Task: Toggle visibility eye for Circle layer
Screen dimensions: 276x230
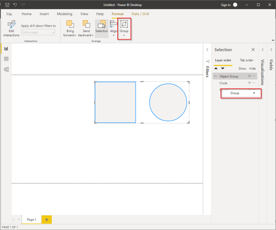Action: coord(249,83)
